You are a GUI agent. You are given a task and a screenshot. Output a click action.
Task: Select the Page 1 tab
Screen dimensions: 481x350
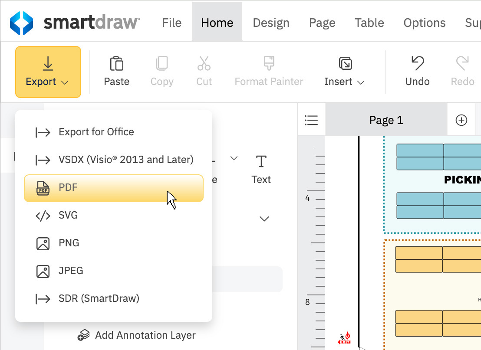point(386,120)
